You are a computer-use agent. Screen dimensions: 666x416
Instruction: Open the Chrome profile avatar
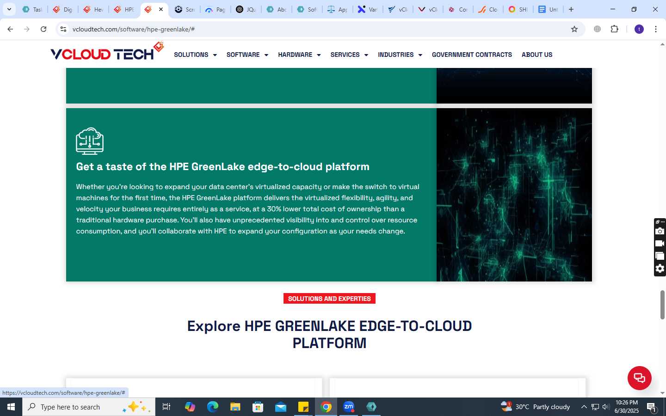click(x=639, y=29)
